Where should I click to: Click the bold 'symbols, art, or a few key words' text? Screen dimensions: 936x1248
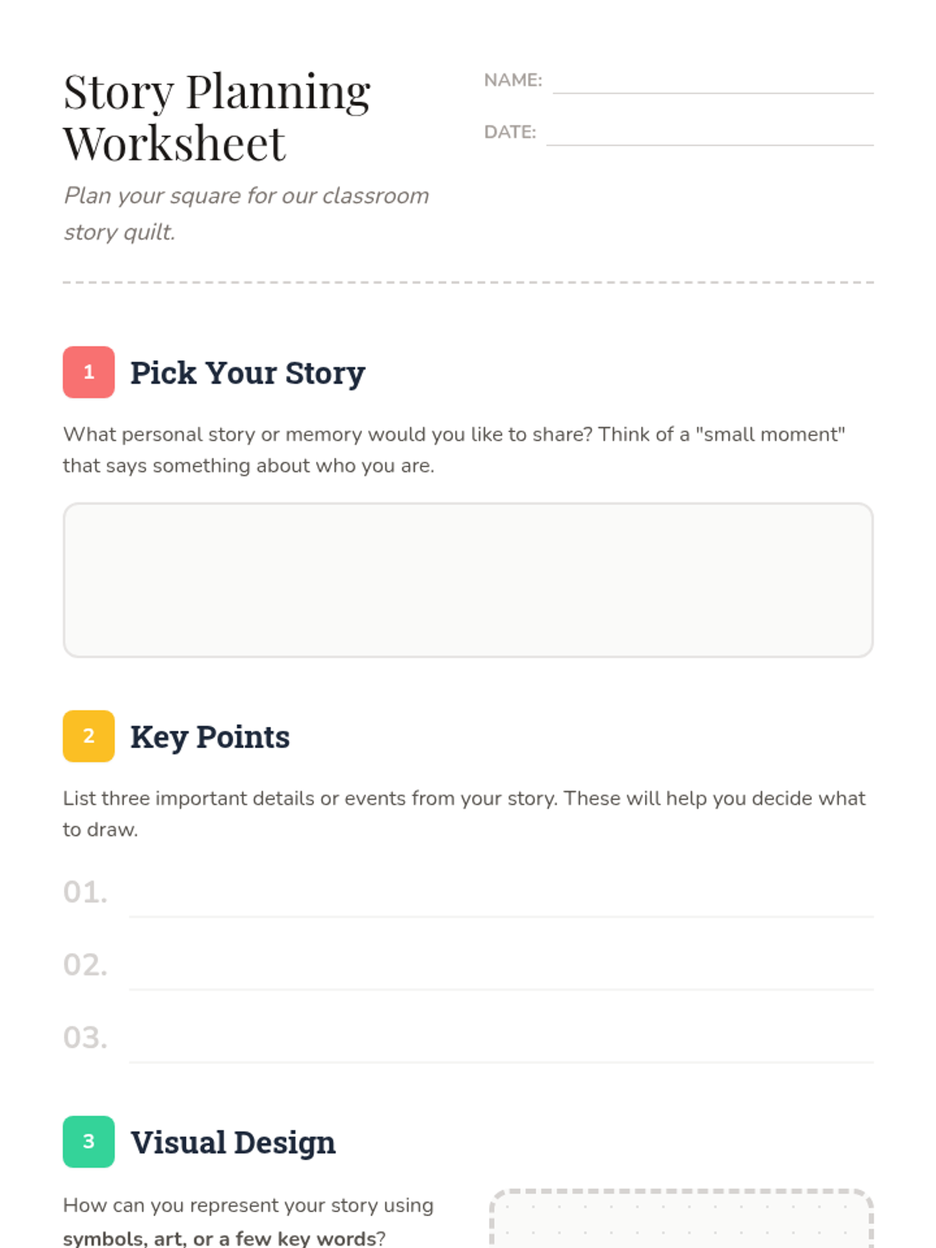point(214,1238)
